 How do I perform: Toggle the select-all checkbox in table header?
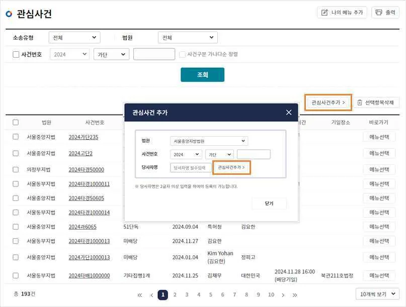[16, 122]
